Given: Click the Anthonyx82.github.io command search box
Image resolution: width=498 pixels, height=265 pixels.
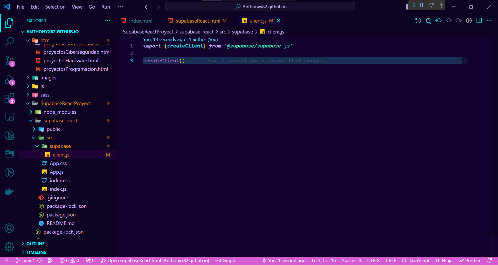Looking at the screenshot, I should [260, 7].
